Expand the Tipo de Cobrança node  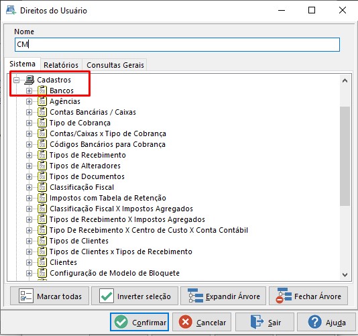(29, 123)
